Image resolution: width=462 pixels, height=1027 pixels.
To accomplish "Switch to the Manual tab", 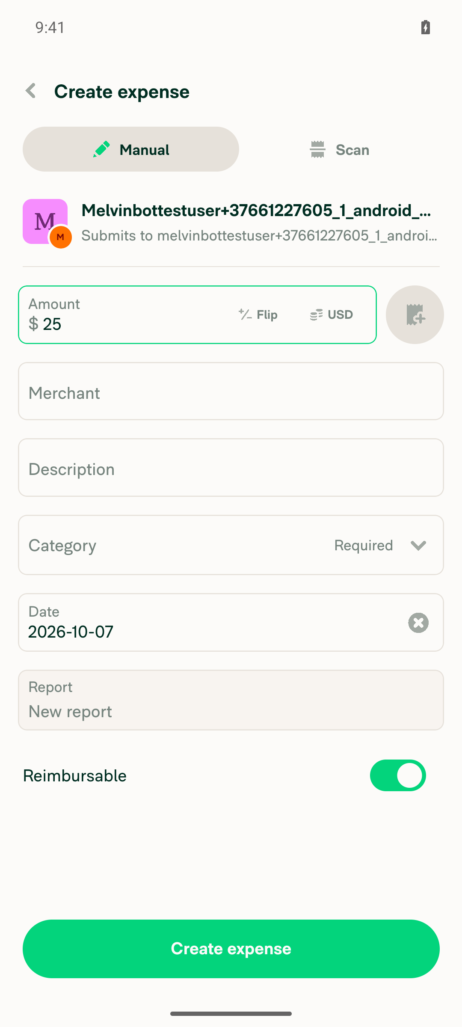I will 131,149.
